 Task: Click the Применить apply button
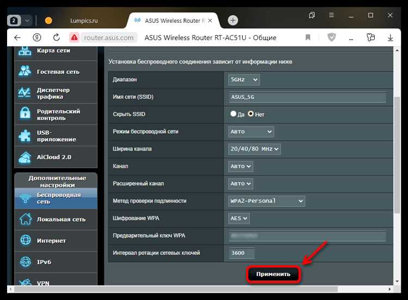(273, 274)
